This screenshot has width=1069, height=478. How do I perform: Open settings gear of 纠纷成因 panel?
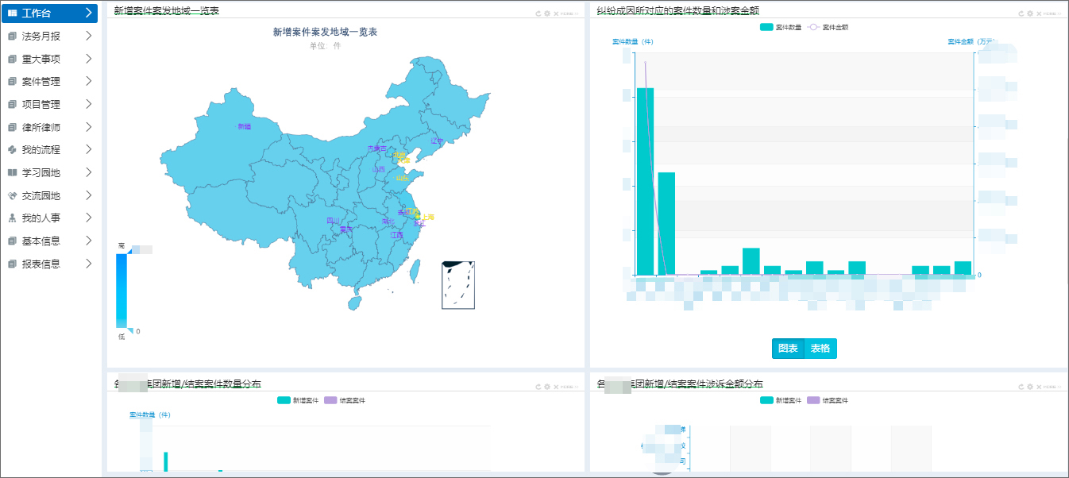point(1030,13)
